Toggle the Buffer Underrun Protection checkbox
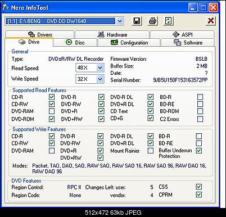The image size is (226, 217). tap(199, 151)
